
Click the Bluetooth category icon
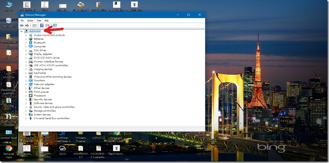click(x=31, y=43)
